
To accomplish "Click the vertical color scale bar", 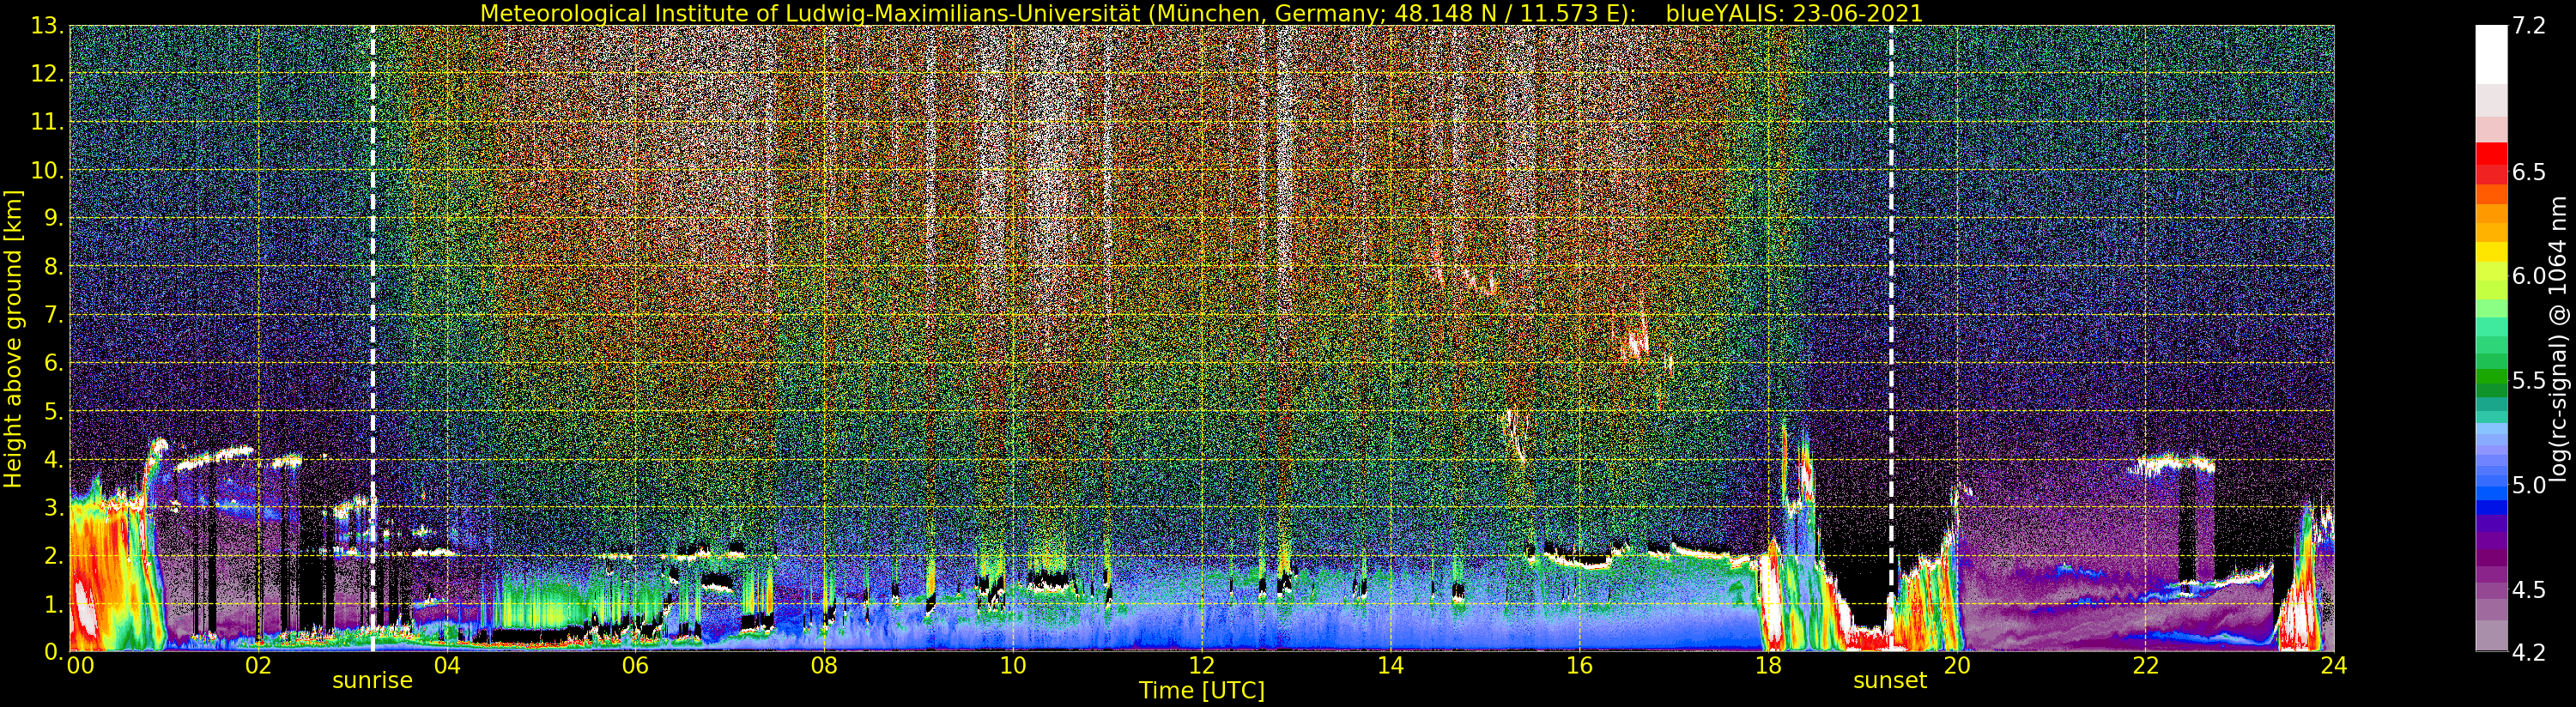I will [2491, 338].
